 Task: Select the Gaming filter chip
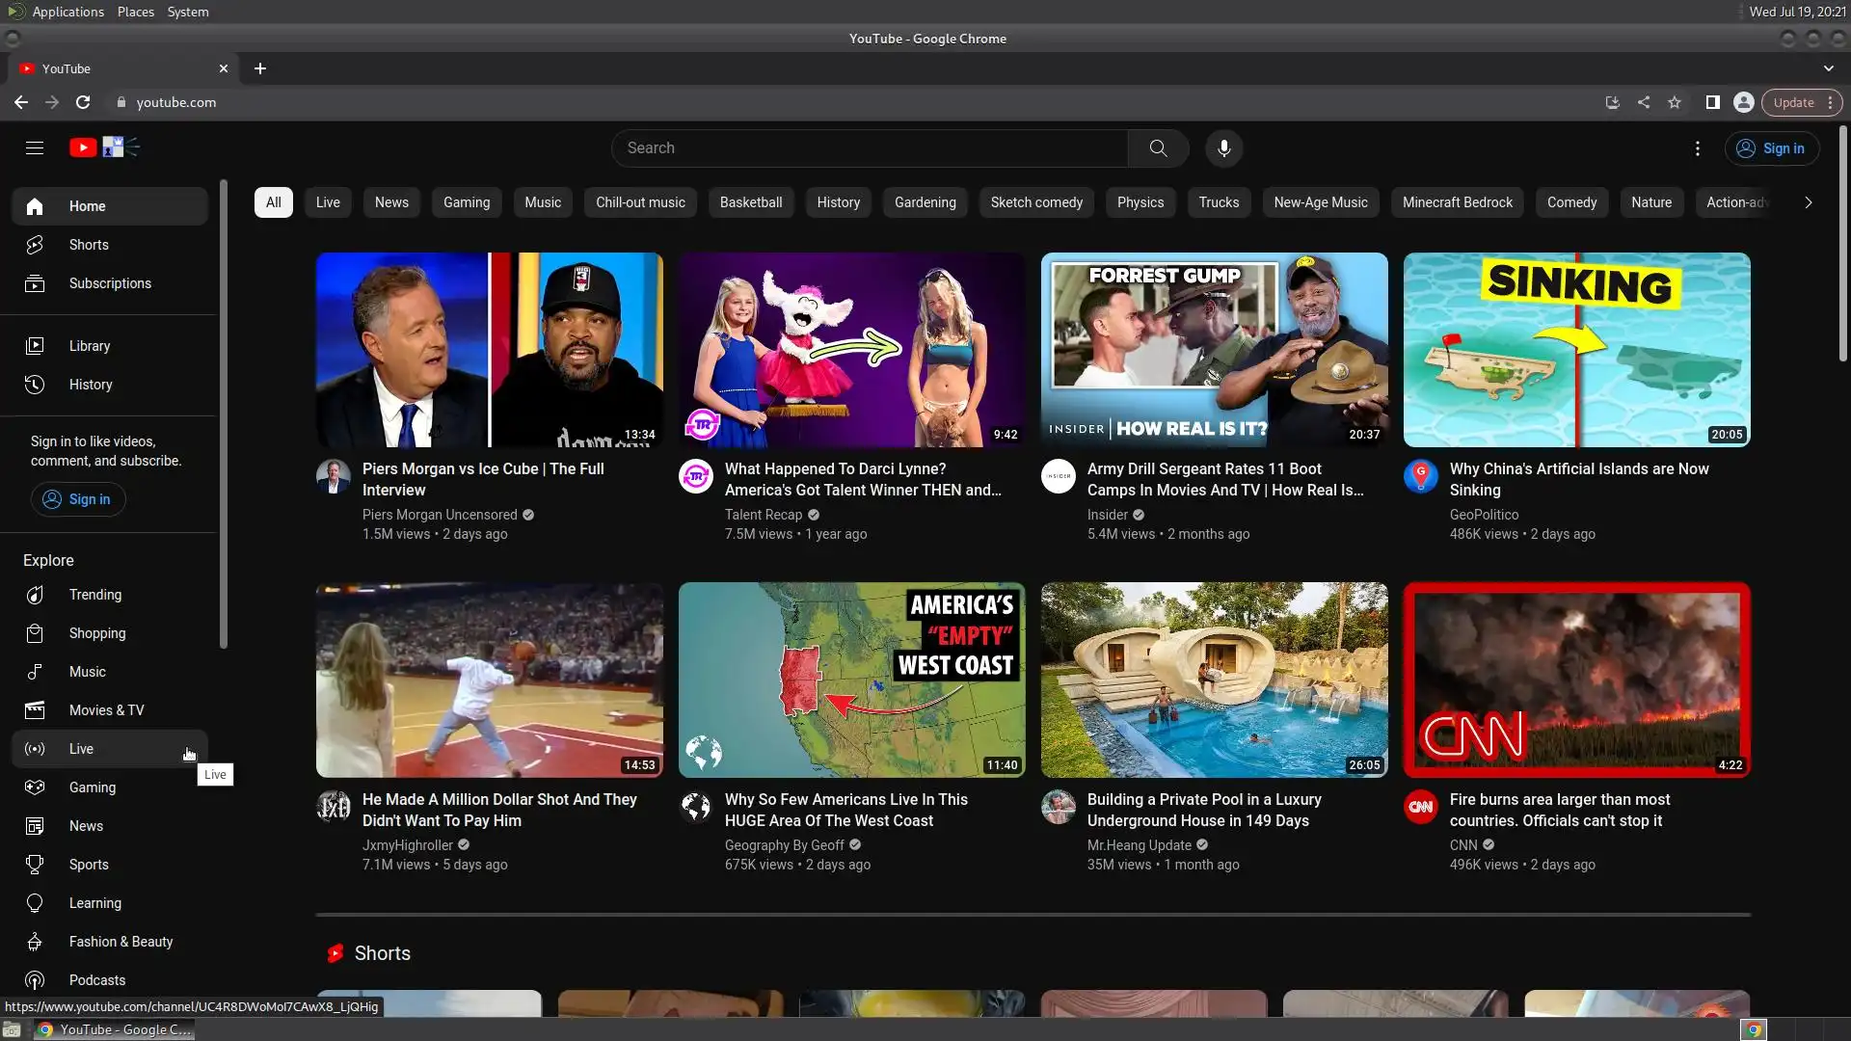pyautogui.click(x=466, y=202)
